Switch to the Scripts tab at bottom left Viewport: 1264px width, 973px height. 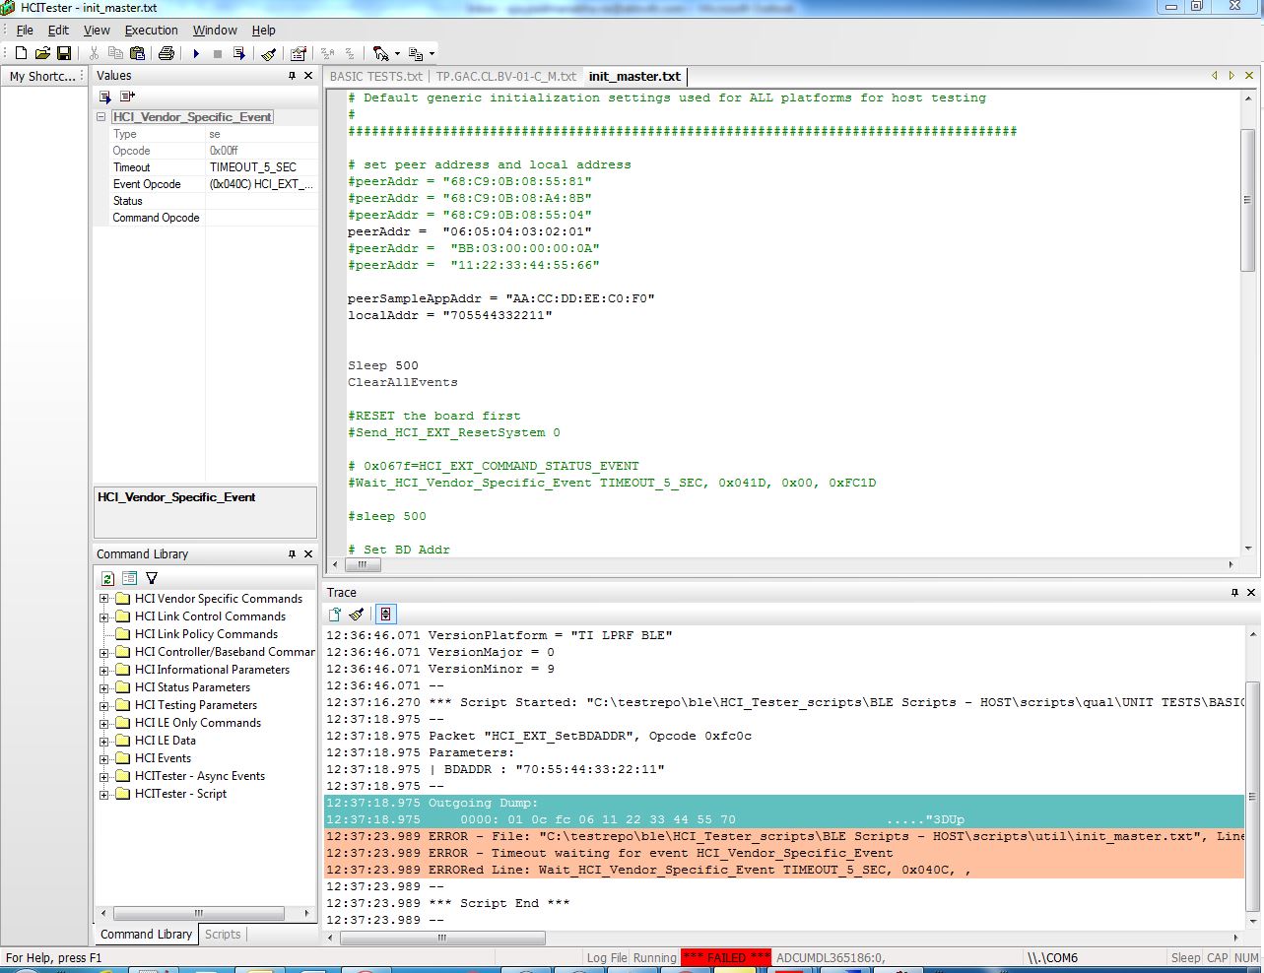[x=223, y=935]
